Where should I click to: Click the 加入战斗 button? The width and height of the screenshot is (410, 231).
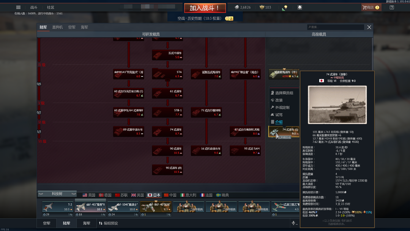pos(205,8)
